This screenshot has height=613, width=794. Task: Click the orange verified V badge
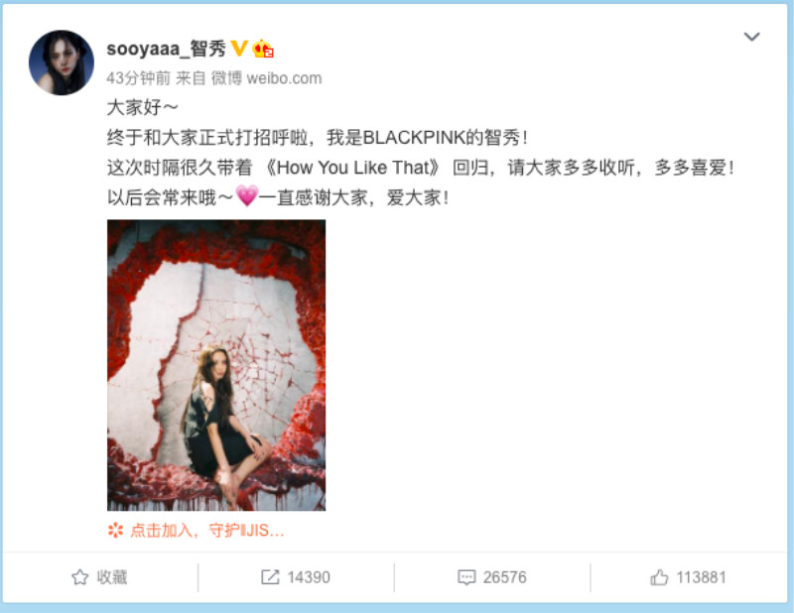(x=239, y=49)
